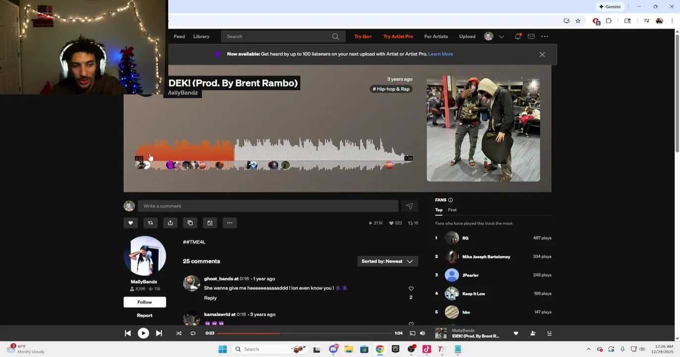The height and width of the screenshot is (357, 680).
Task: Open Chrome extensions puzzle icon
Action: point(609,21)
